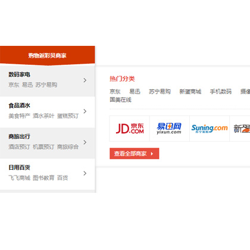Open 酒店预订 link in sidebar
This screenshot has width=250, height=250.
(19, 147)
